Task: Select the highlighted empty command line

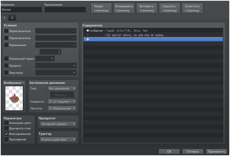Action: pos(153,39)
